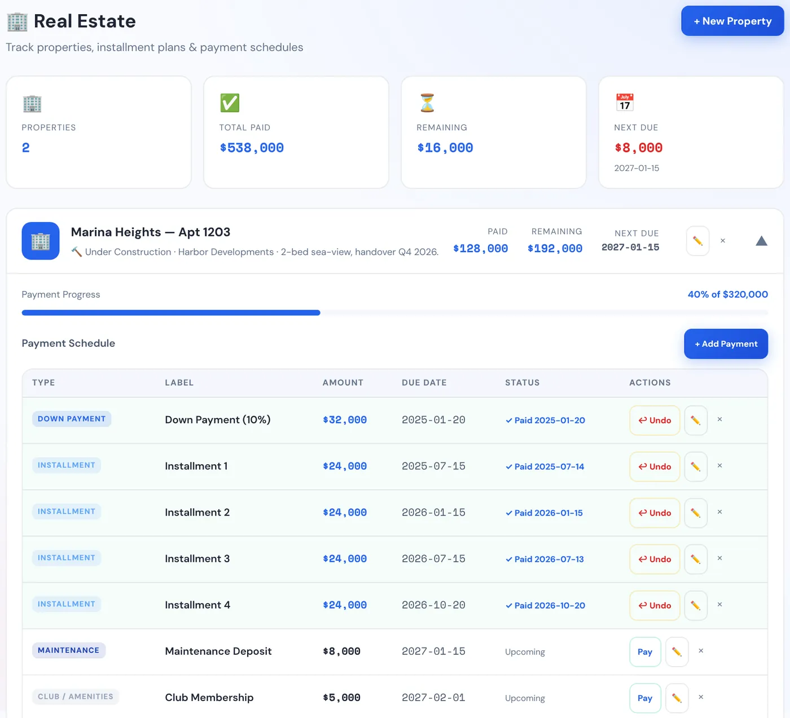
Task: Undo Installment 4 payment
Action: 655,605
